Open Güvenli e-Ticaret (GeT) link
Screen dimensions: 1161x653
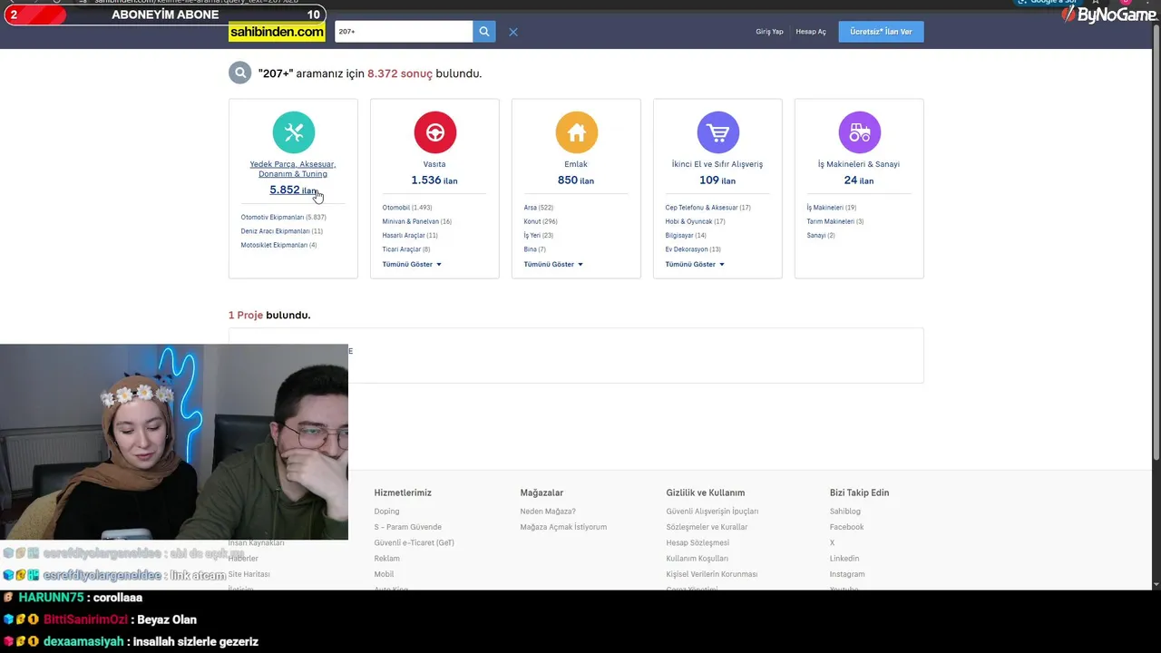click(x=415, y=542)
